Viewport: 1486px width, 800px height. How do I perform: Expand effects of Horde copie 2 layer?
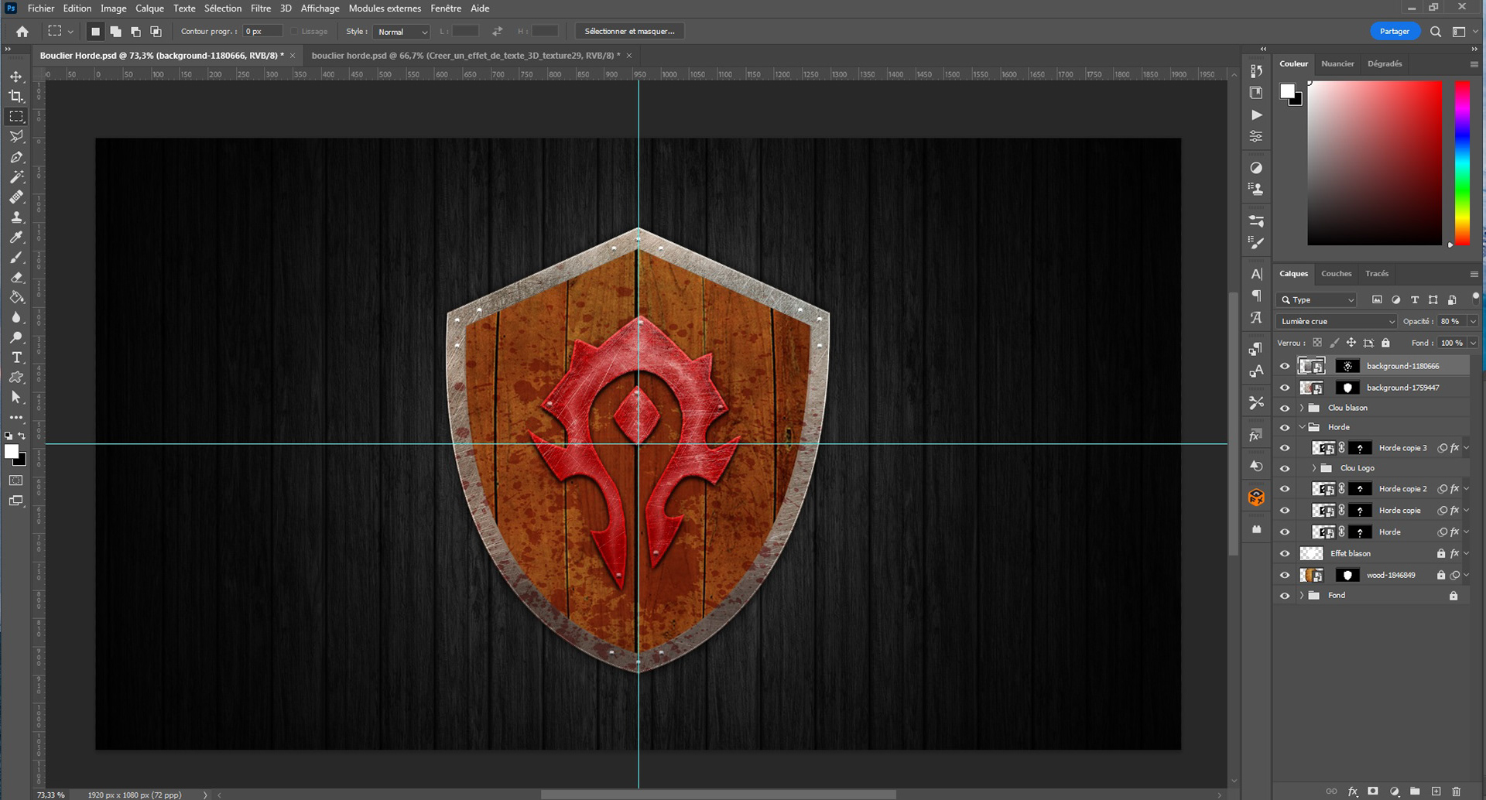click(x=1466, y=489)
